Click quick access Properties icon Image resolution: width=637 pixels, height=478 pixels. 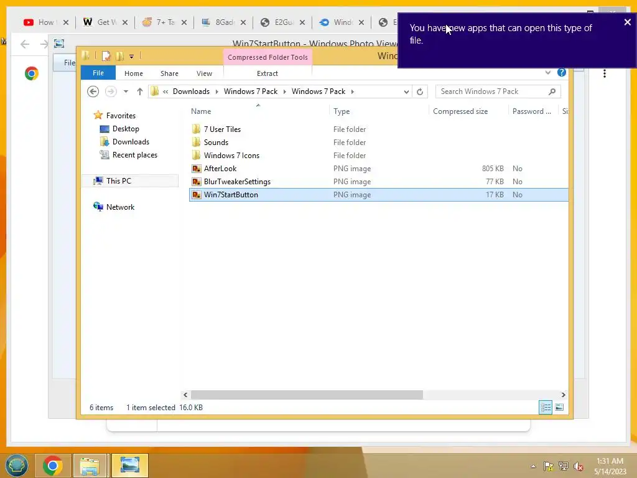tap(106, 56)
